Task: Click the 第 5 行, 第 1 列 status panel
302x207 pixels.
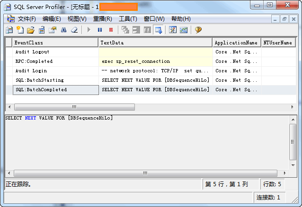Action: tap(231, 184)
